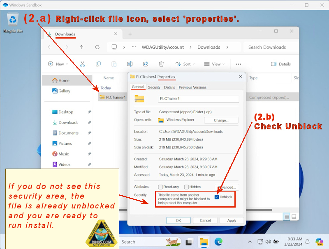The width and height of the screenshot is (329, 249).
Task: Open the Recycle Bin desktop icon
Action: (x=13, y=23)
